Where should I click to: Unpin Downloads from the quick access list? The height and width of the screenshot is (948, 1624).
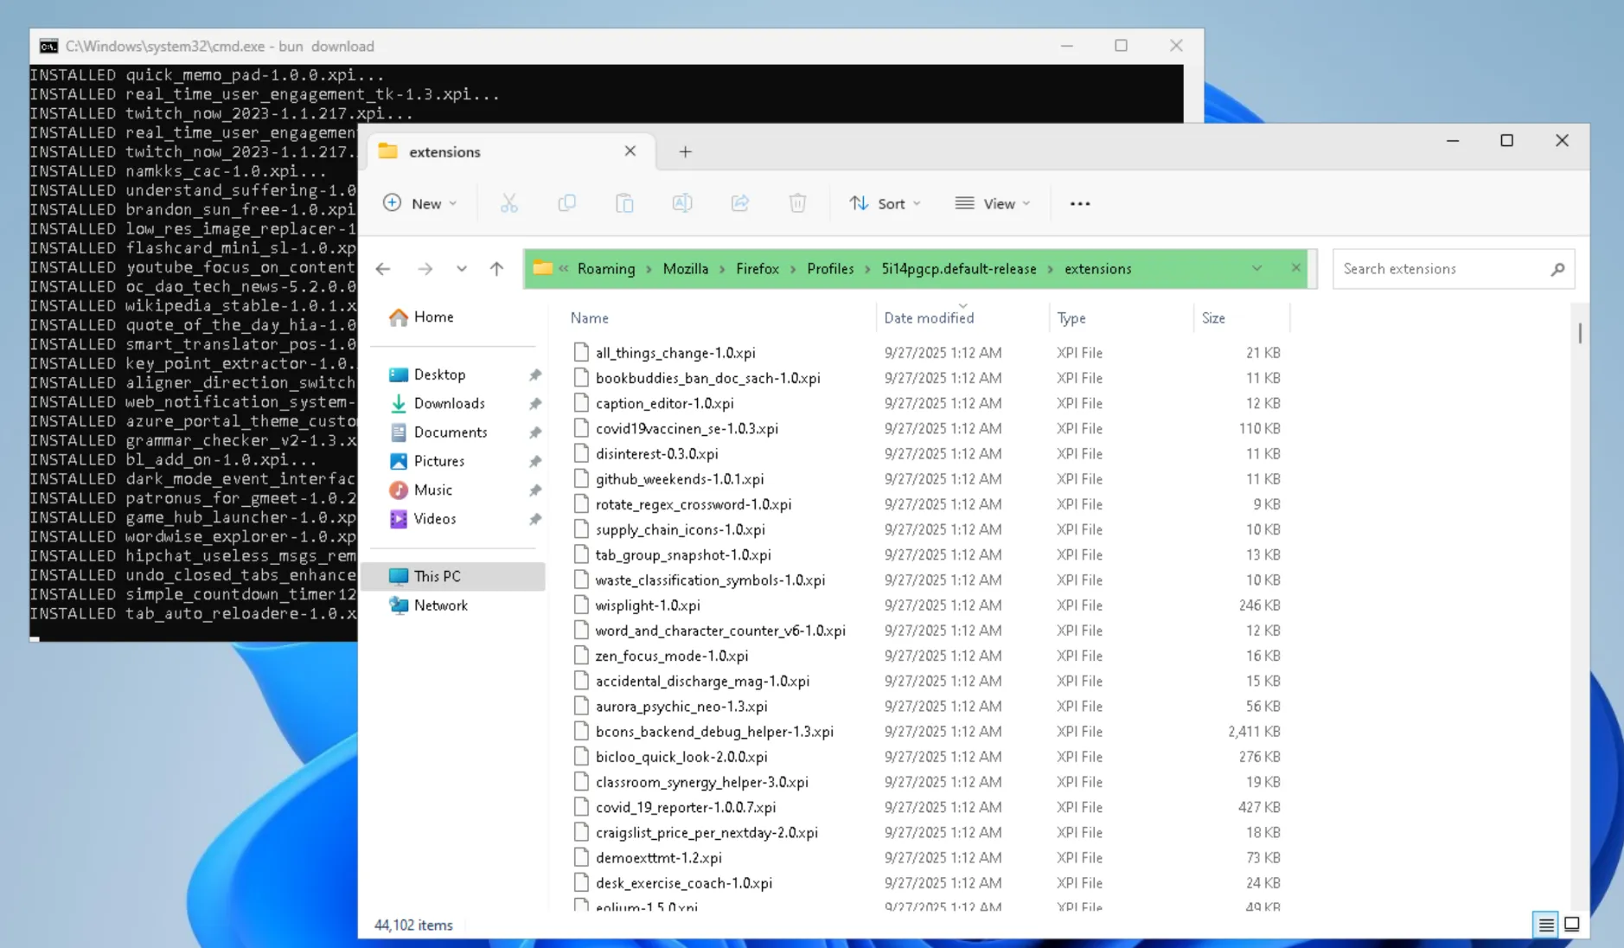pos(535,403)
